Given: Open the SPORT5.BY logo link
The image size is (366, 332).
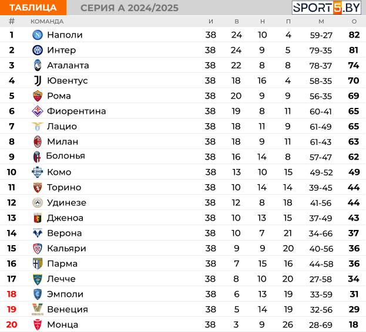Looking at the screenshot, I should 326,8.
